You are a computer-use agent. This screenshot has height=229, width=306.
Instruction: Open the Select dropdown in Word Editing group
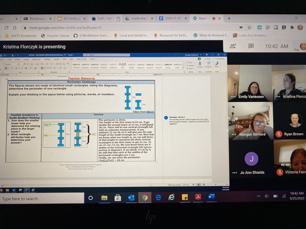click(191, 68)
